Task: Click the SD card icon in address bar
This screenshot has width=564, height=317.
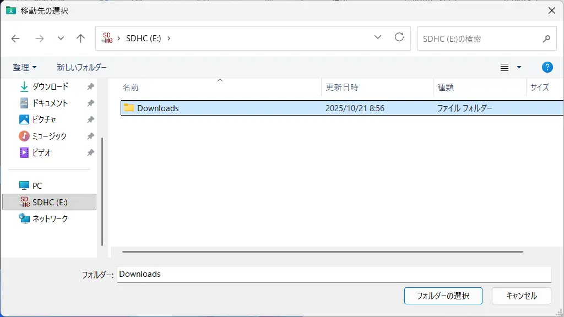Action: pyautogui.click(x=107, y=39)
